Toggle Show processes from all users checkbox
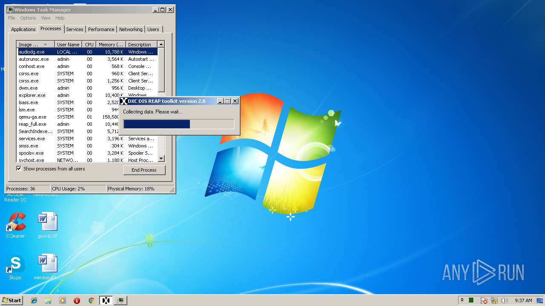The height and width of the screenshot is (306, 545). pyautogui.click(x=19, y=169)
